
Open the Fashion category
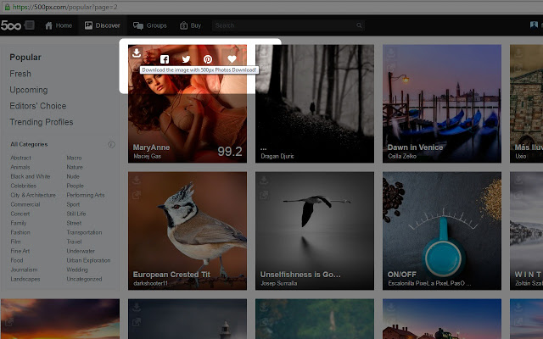click(x=20, y=232)
